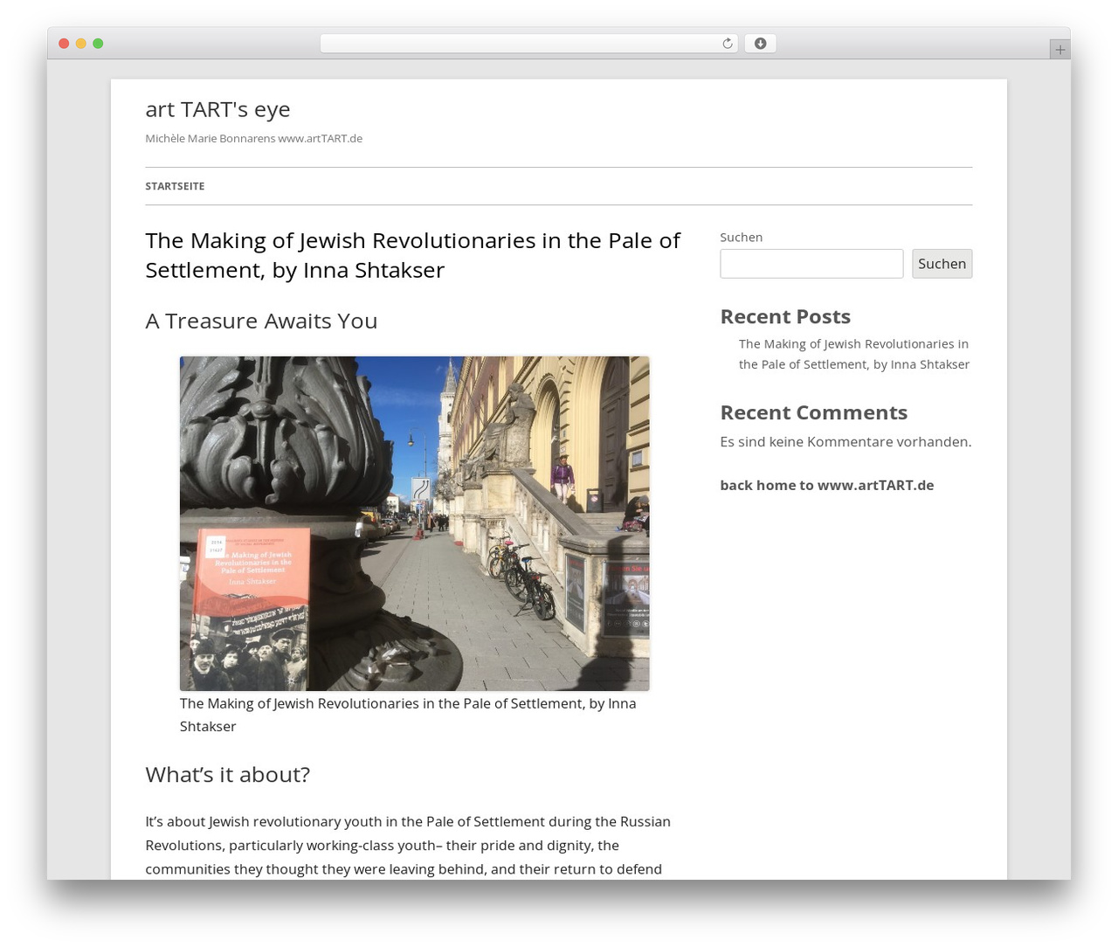The height and width of the screenshot is (947, 1118).
Task: Focus the Suchen search text field
Action: 811,264
